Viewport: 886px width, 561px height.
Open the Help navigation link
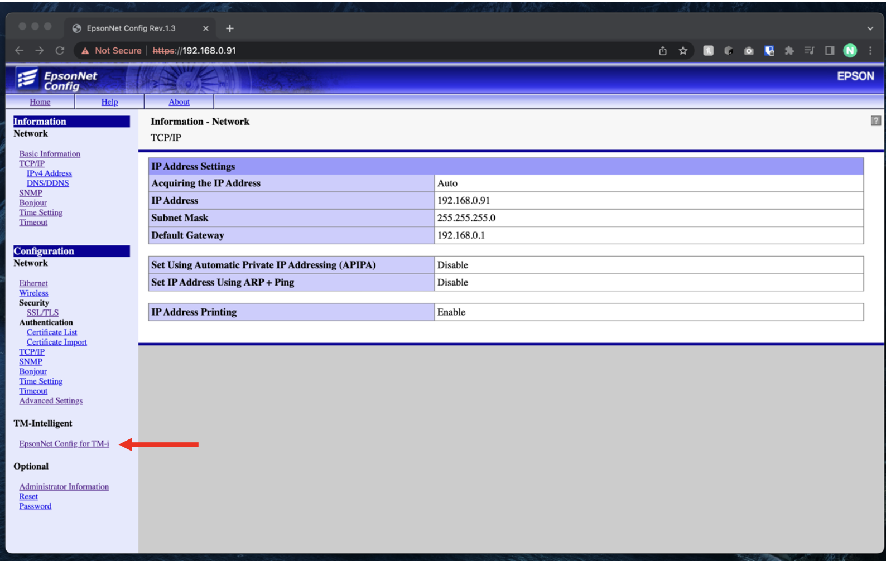click(109, 101)
